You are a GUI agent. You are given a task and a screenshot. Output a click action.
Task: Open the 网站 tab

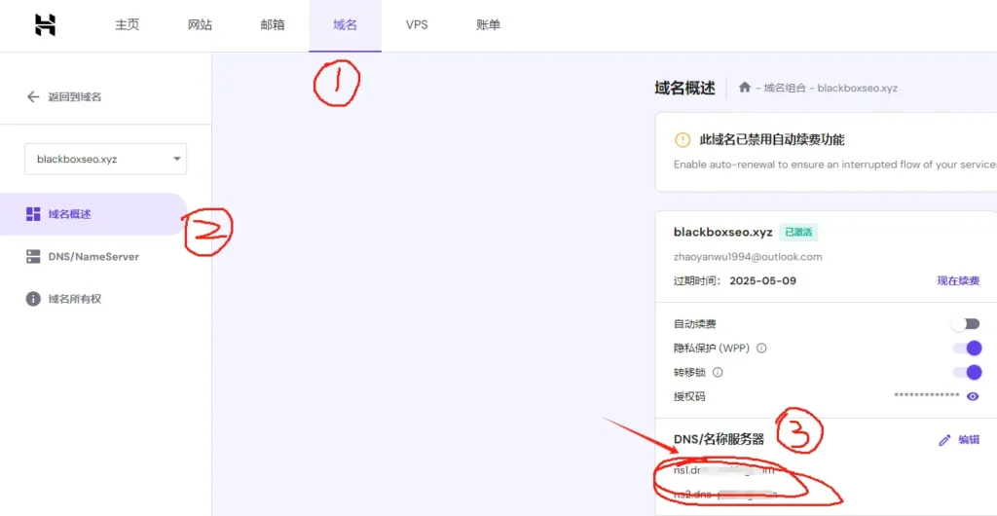click(x=200, y=25)
